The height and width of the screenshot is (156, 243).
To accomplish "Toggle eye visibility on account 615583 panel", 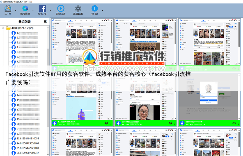I will 234,123.
